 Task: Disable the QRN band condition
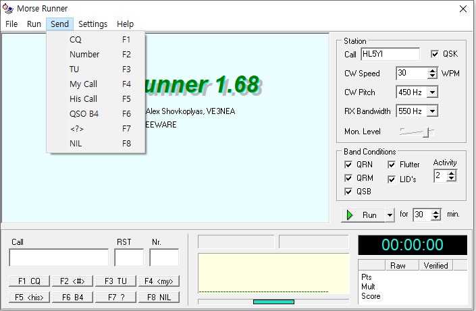[348, 165]
